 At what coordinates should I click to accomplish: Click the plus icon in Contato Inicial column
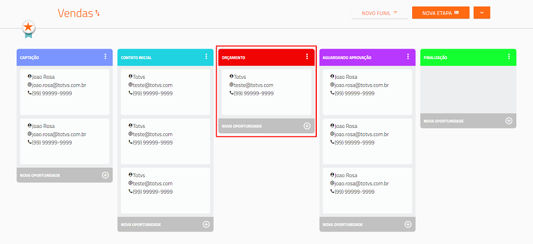(x=206, y=224)
